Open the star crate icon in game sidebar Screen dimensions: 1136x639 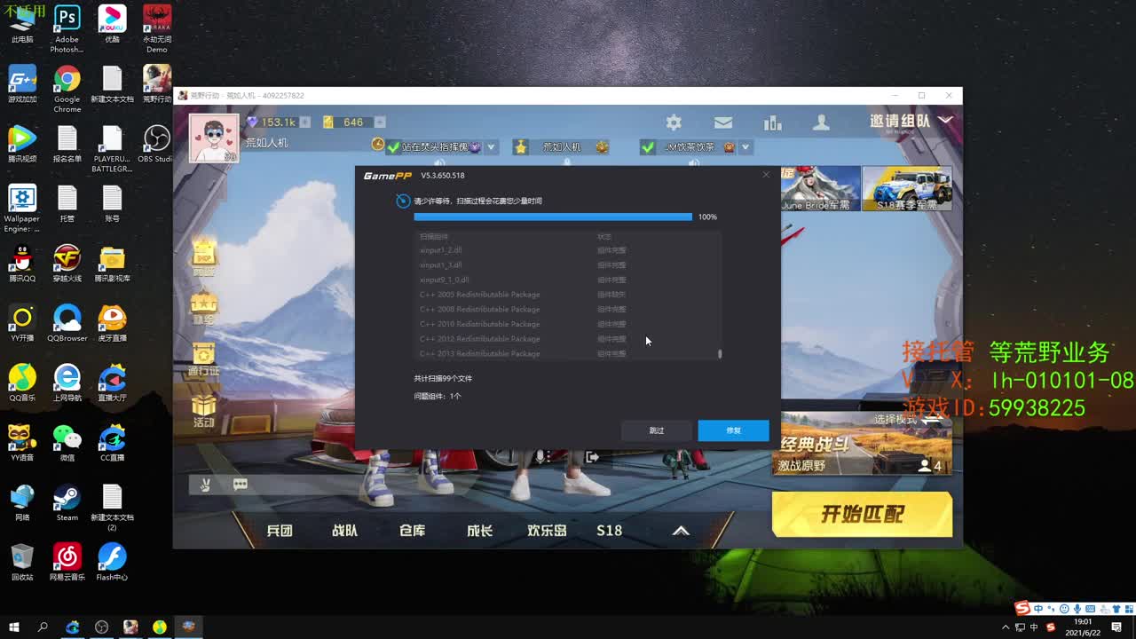tap(204, 307)
